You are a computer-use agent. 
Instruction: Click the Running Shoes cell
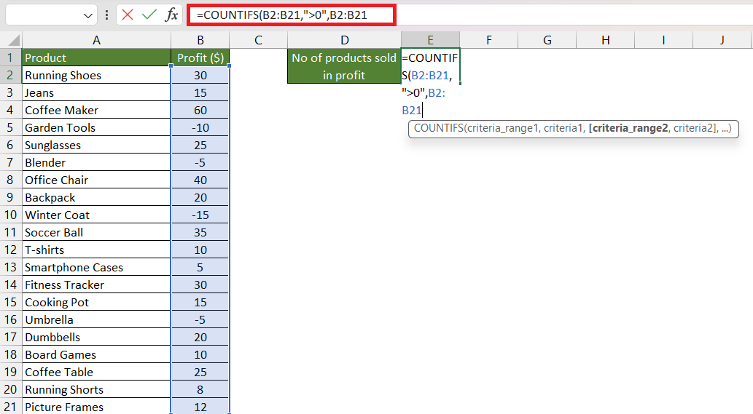[x=96, y=75]
